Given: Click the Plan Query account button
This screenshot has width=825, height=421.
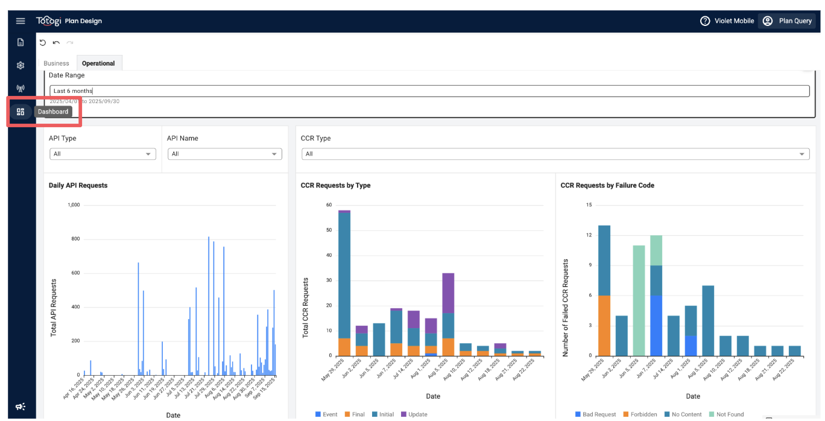Looking at the screenshot, I should coord(787,21).
